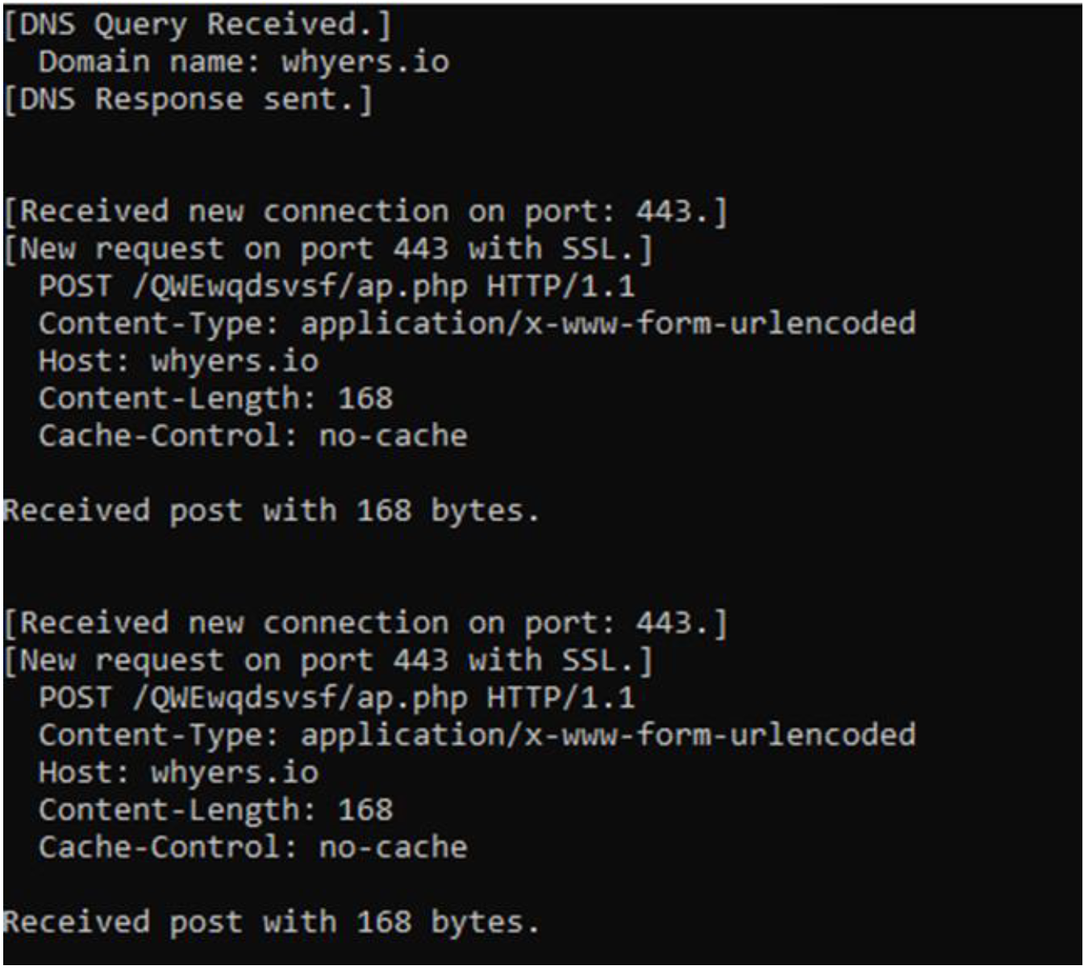Screen dimensions: 1084x970
Task: Select the second Content-Type header line
Action: click(x=477, y=735)
